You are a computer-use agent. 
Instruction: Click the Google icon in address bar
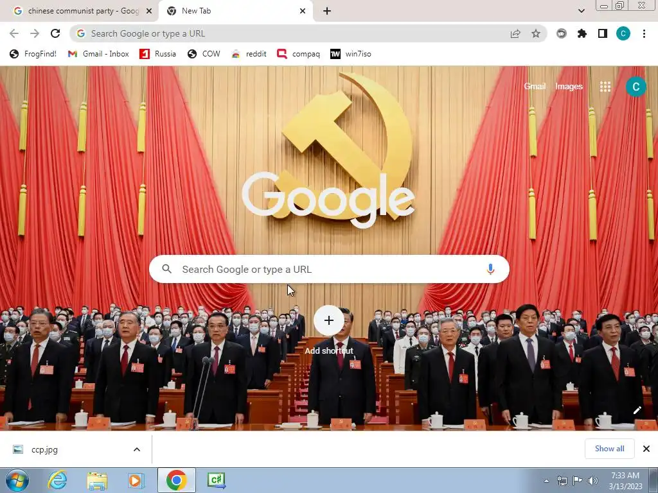(x=81, y=33)
